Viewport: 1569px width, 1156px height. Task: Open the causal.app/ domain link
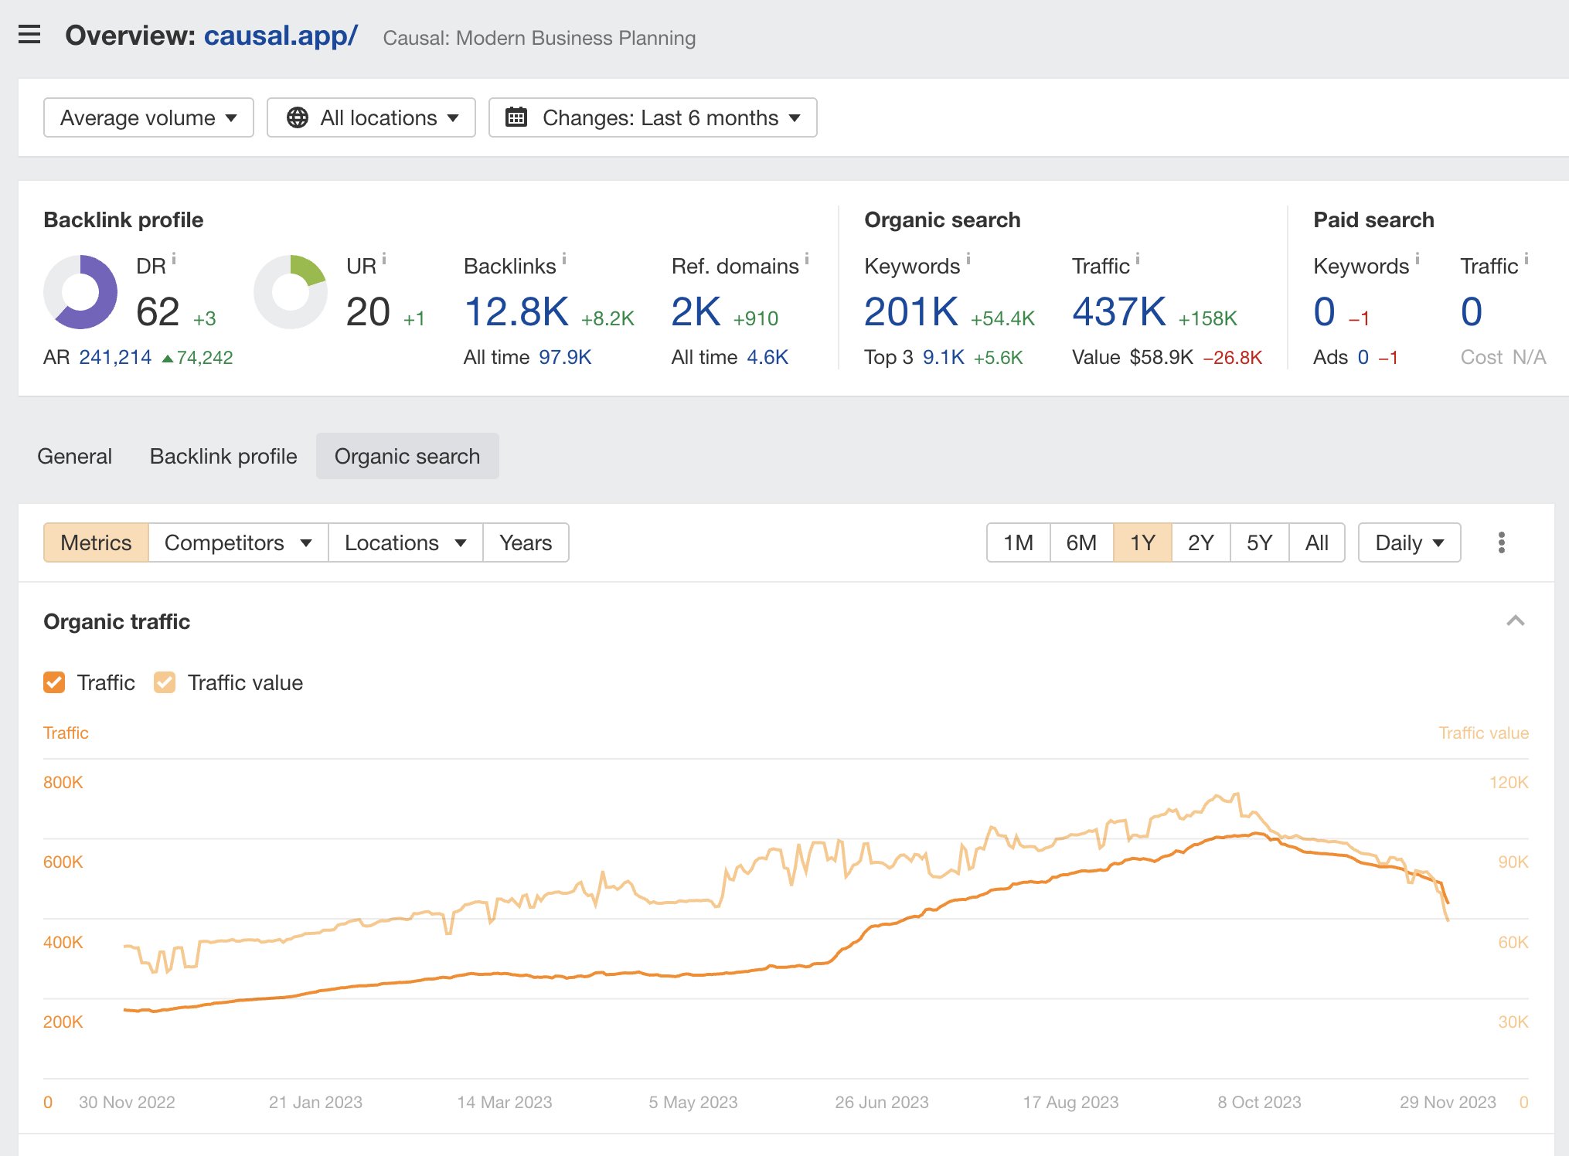point(281,36)
